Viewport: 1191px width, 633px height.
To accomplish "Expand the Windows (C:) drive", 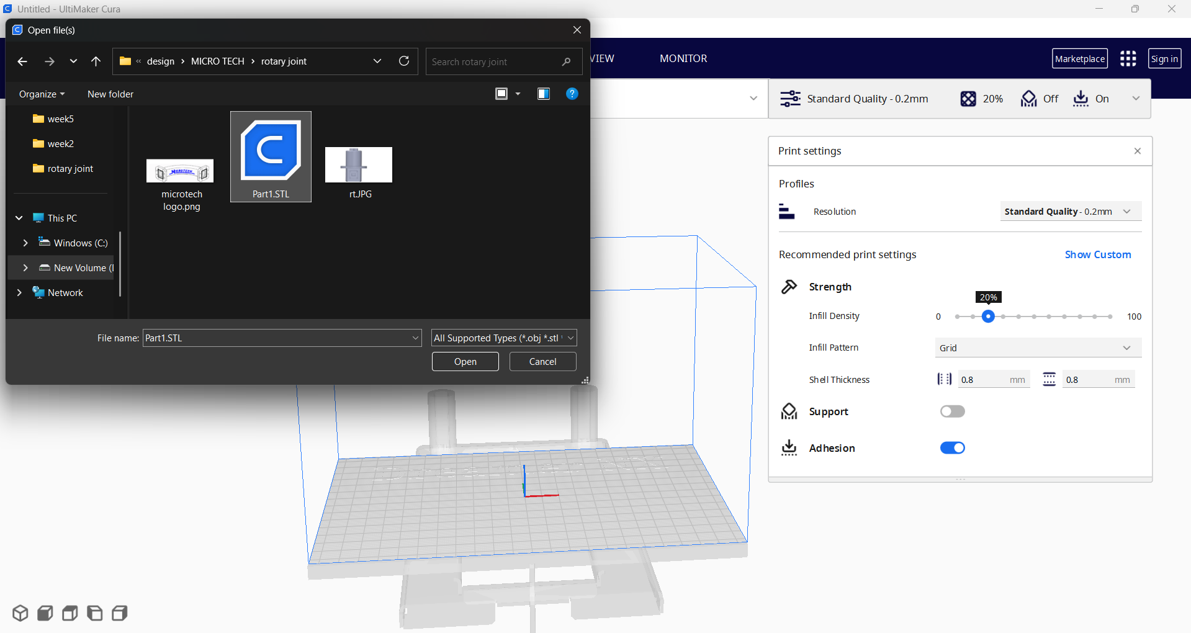I will (25, 243).
